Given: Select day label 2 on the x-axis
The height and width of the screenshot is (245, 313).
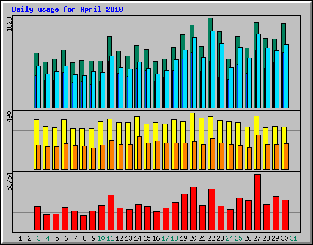Looking at the screenshot, I should (29, 238).
